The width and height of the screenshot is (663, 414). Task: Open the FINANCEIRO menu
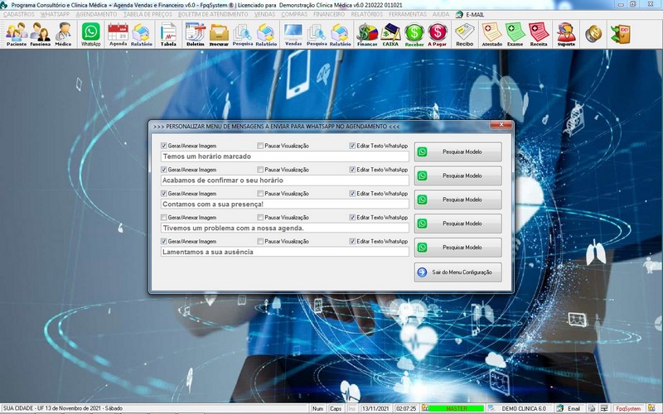click(329, 14)
